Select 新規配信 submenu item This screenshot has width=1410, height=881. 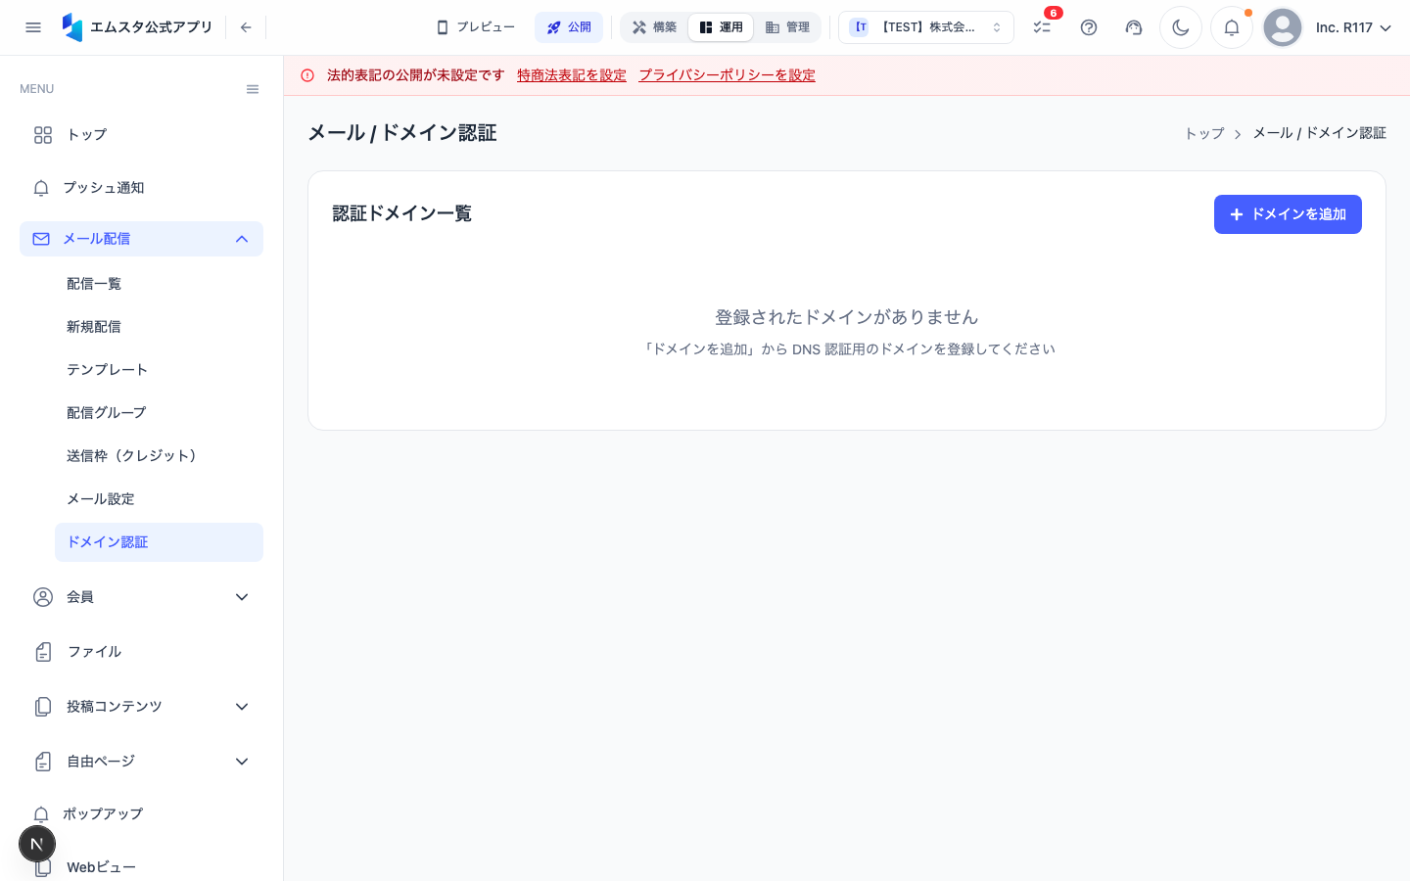(x=159, y=327)
